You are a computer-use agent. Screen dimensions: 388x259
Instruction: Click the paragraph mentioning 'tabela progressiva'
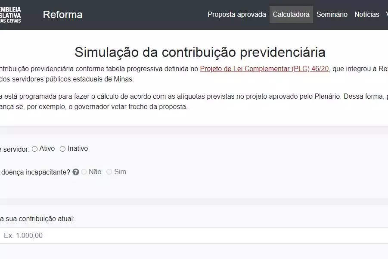point(99,69)
